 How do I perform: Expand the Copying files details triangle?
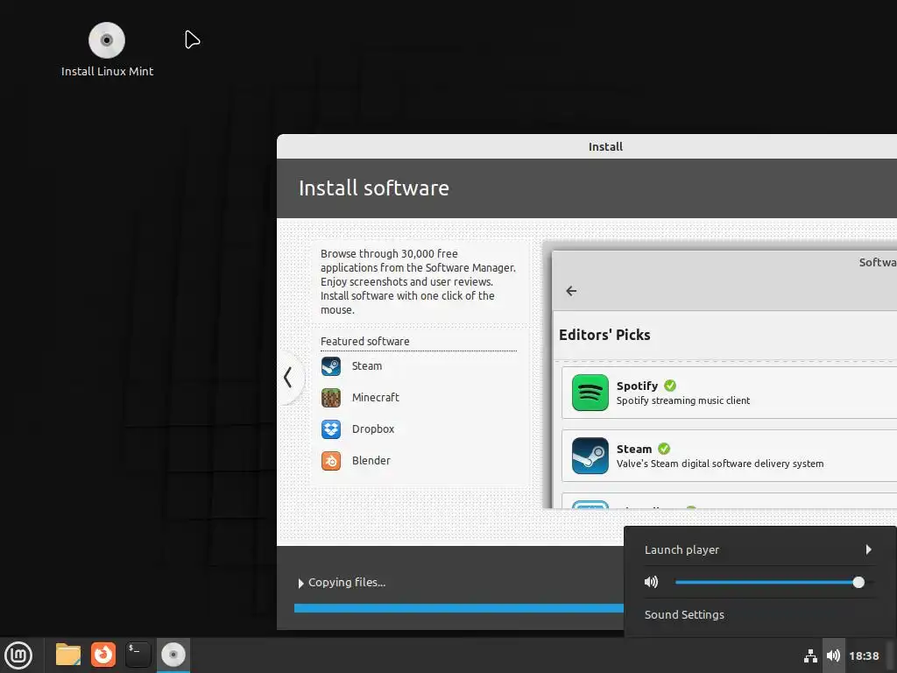pyautogui.click(x=300, y=583)
